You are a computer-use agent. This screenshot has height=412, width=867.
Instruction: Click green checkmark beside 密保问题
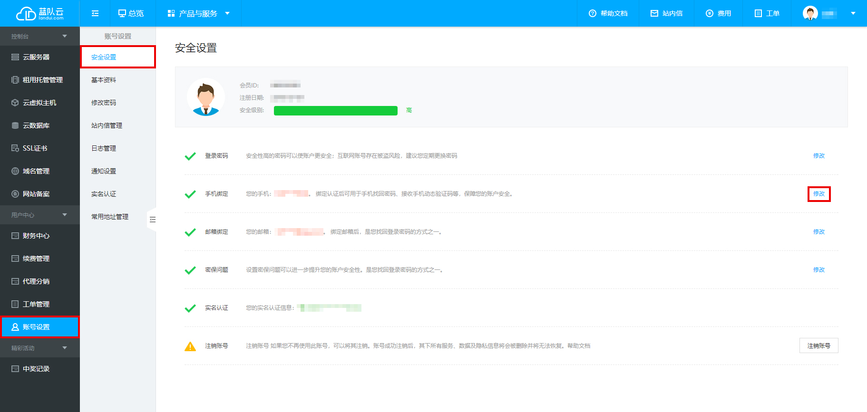(190, 270)
